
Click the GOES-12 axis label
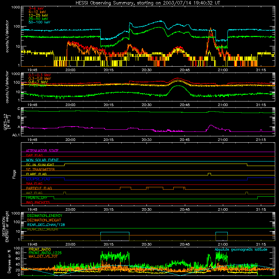click(x=7, y=122)
